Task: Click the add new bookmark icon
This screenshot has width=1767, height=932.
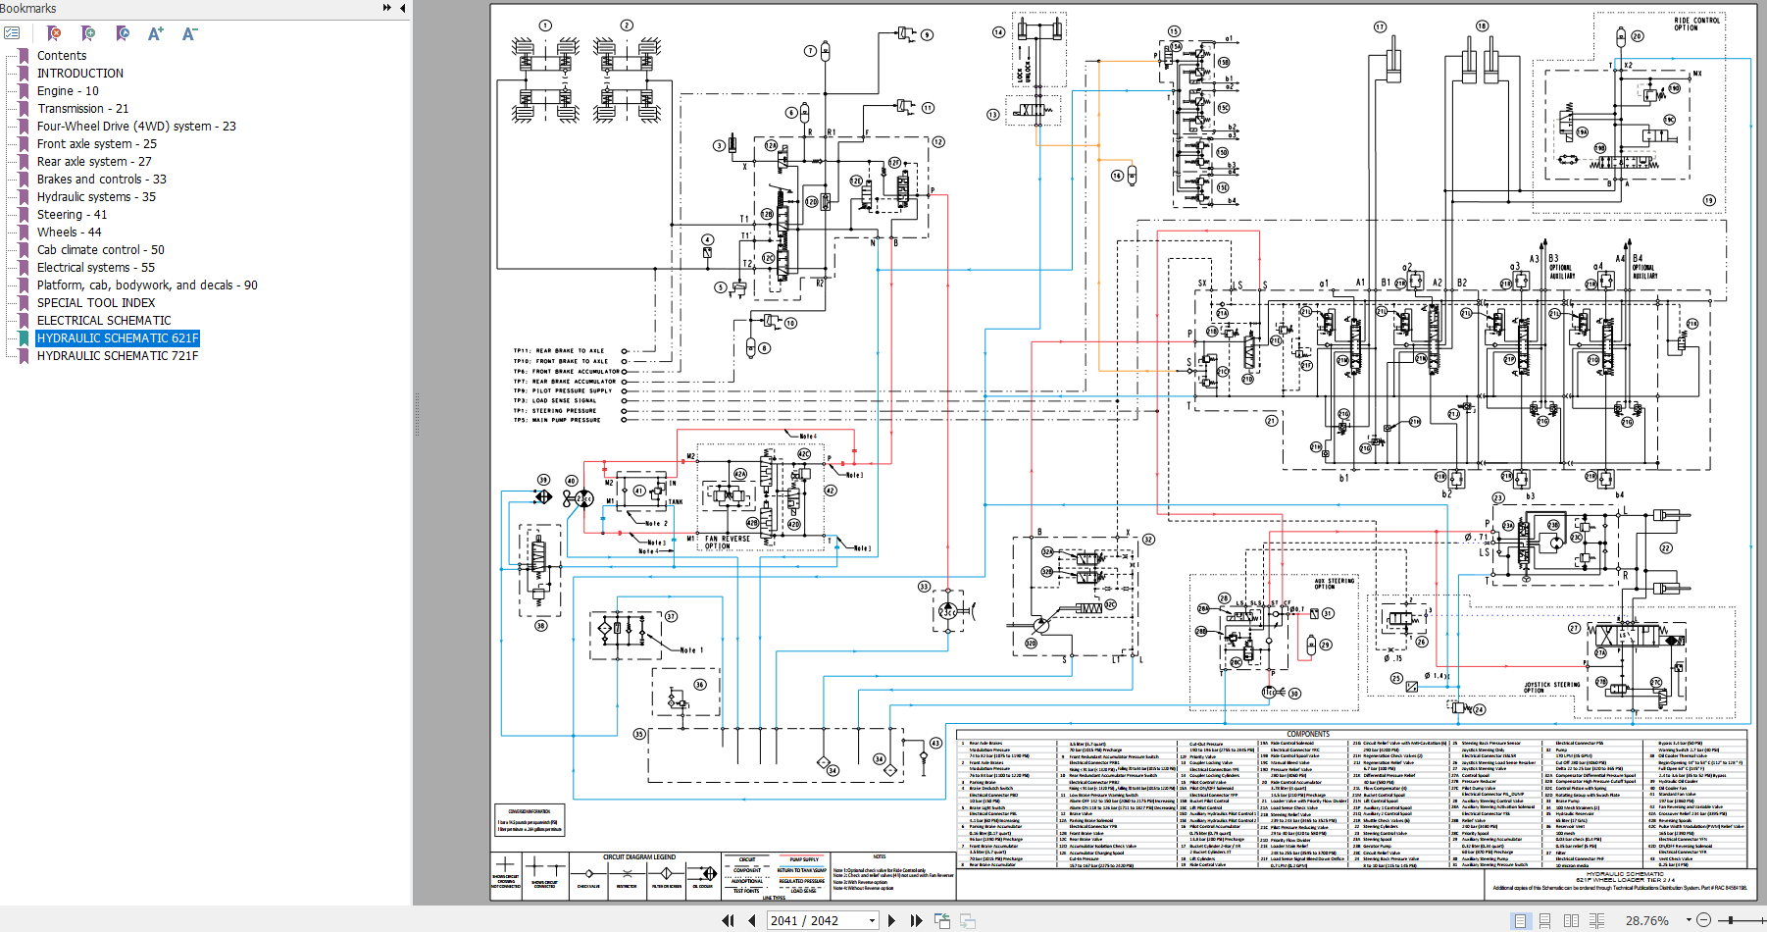Action: 88,33
